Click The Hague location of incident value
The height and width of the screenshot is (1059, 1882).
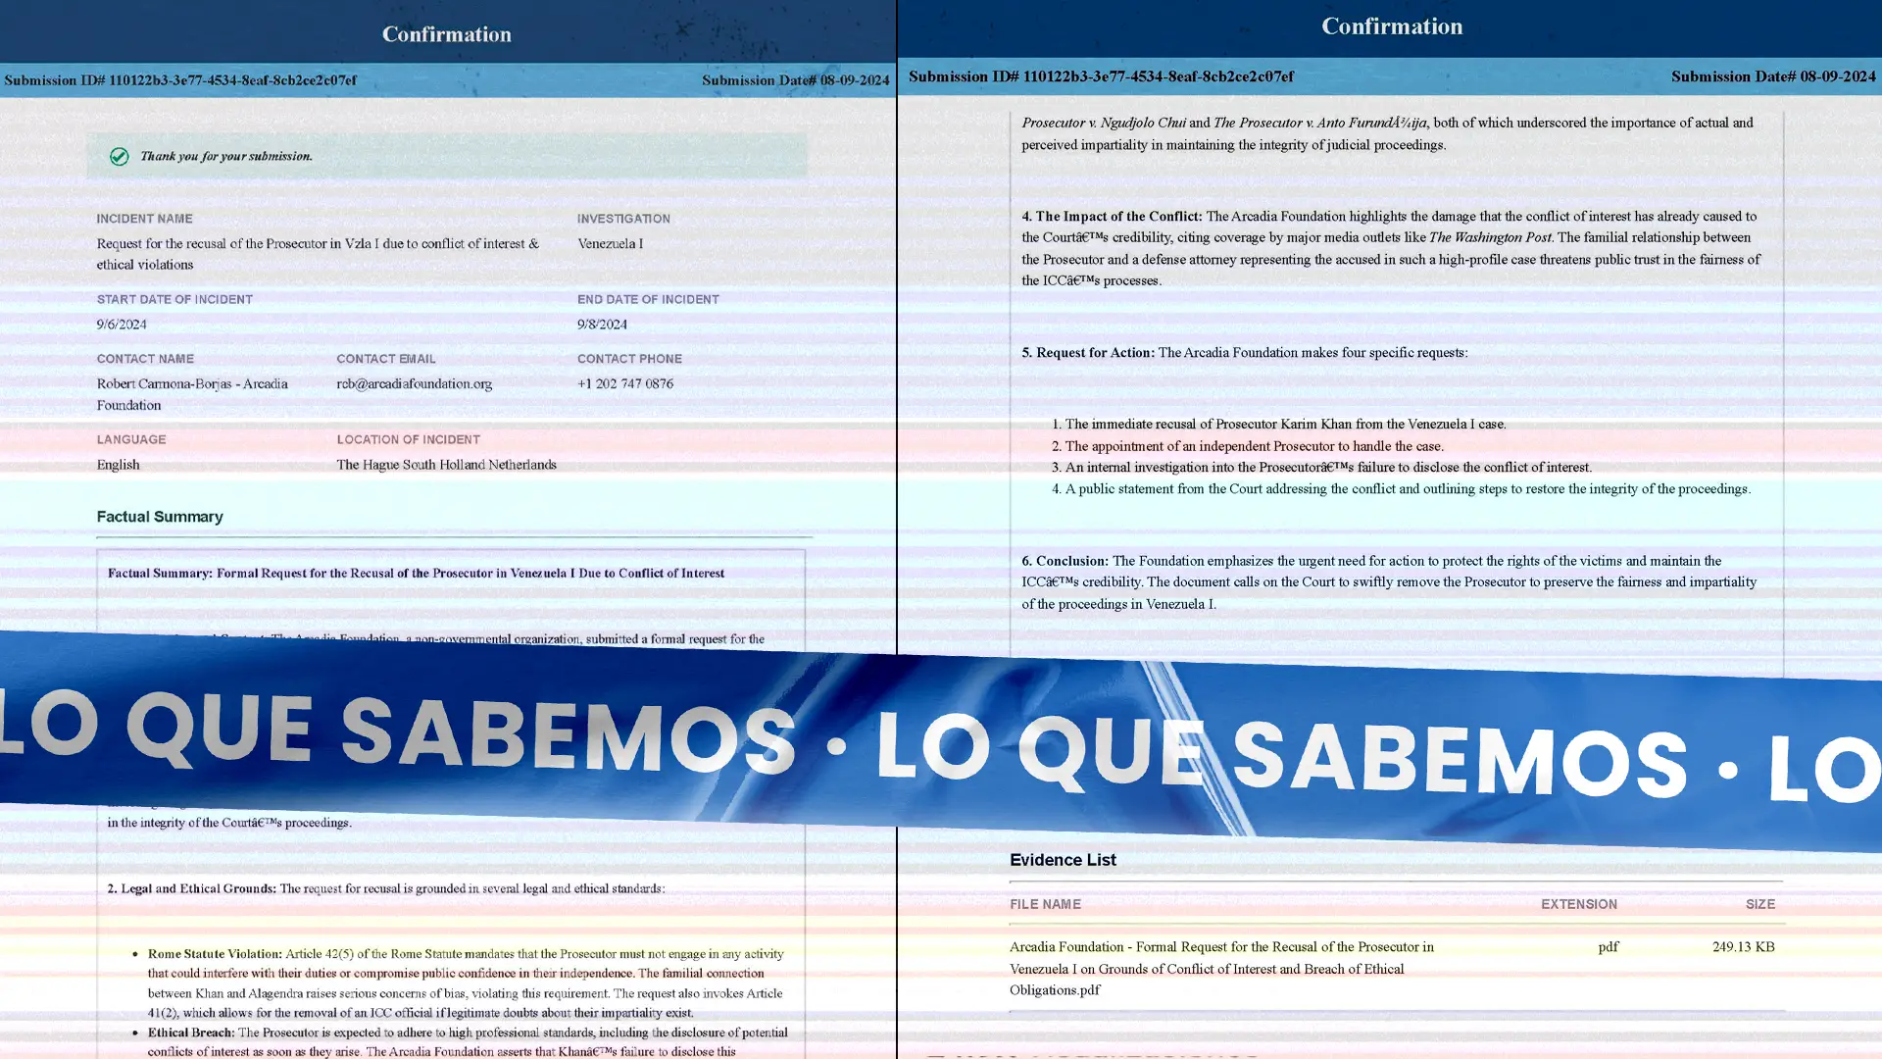pyautogui.click(x=446, y=465)
